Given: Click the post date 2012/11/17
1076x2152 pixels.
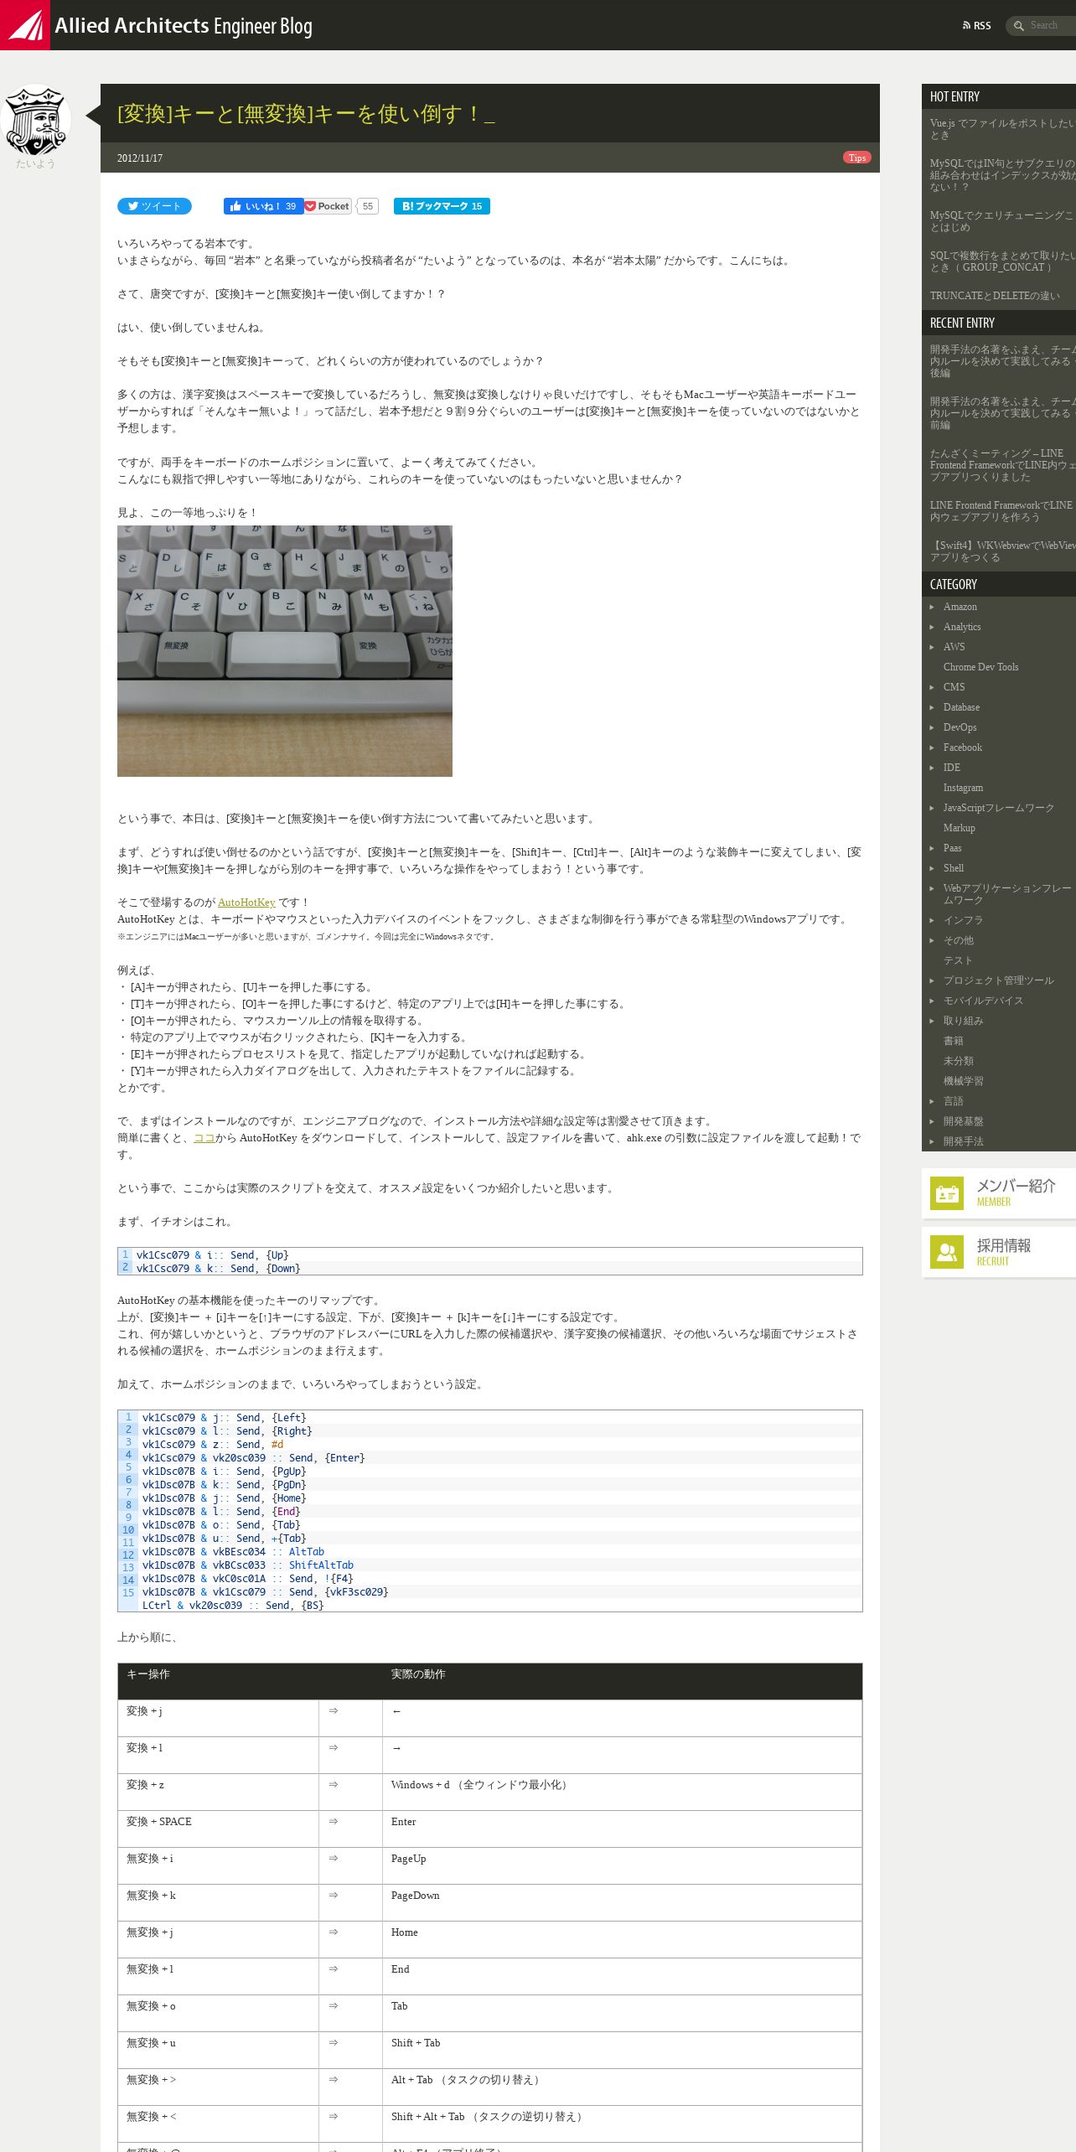Looking at the screenshot, I should point(140,158).
